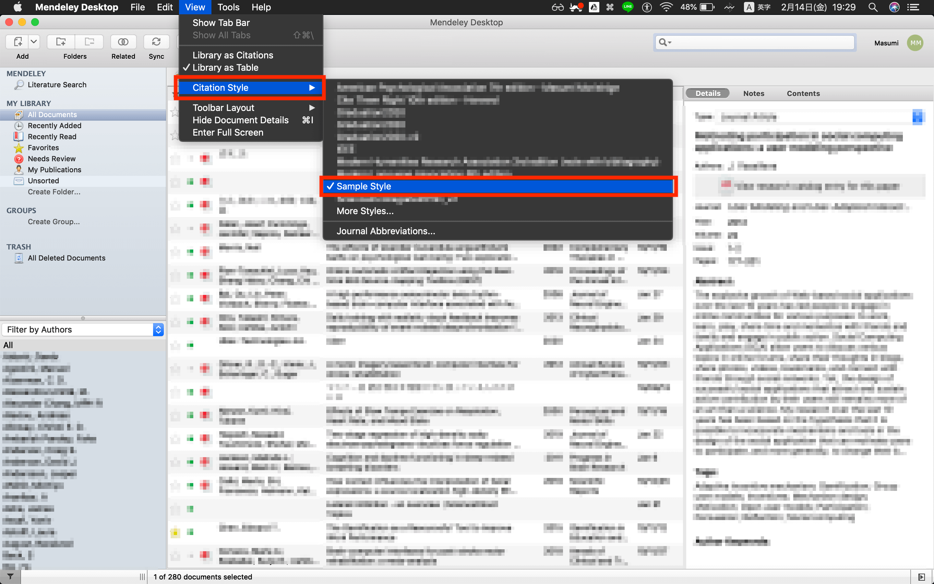Open My Publications in the sidebar

54,170
